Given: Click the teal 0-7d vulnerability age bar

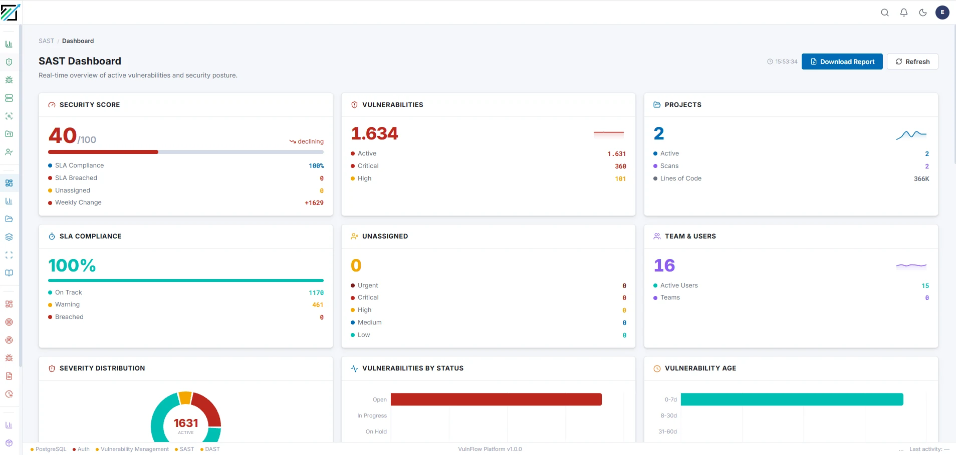Looking at the screenshot, I should (792, 399).
